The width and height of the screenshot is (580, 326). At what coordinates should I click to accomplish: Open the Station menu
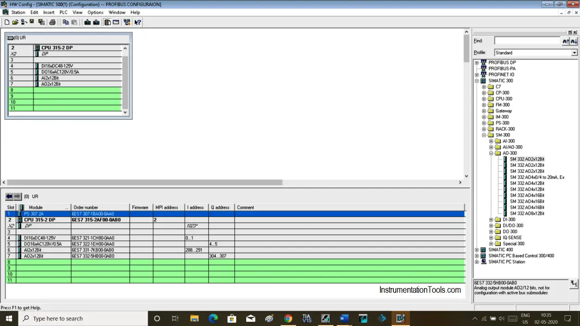click(x=18, y=12)
